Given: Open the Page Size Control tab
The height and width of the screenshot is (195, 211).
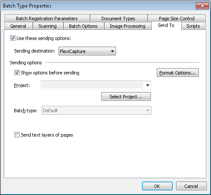Looking at the screenshot, I should click(x=177, y=18).
